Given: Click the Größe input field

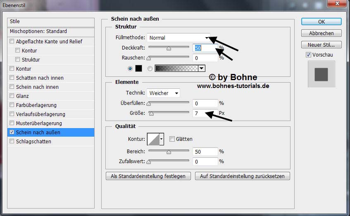Looking at the screenshot, I should pyautogui.click(x=205, y=112).
